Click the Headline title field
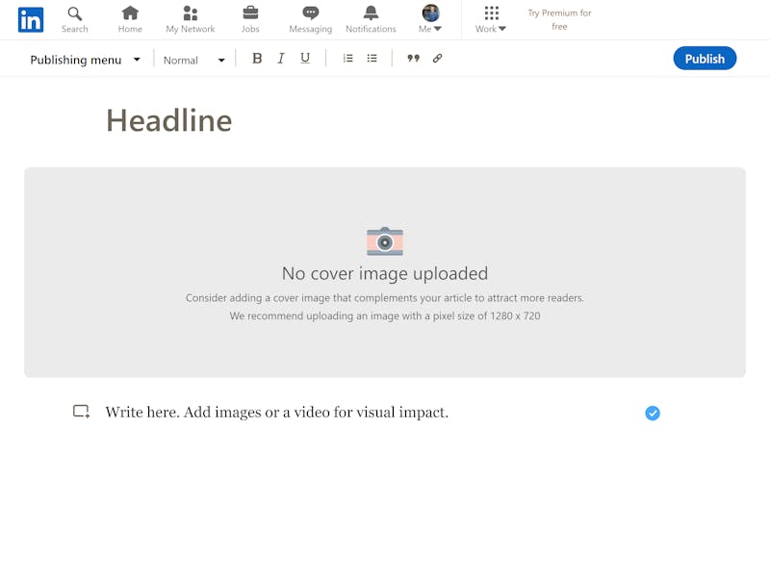The image size is (770, 577). [x=169, y=121]
